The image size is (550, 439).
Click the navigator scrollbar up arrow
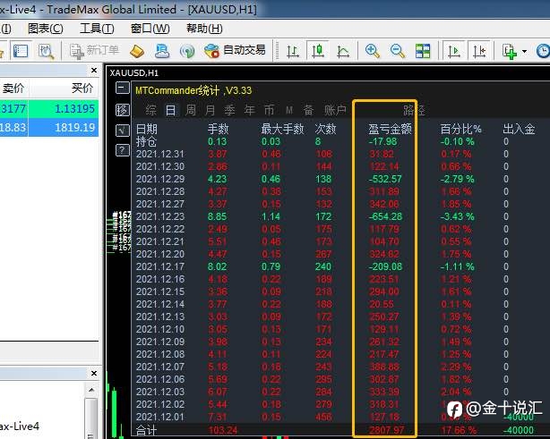91,390
